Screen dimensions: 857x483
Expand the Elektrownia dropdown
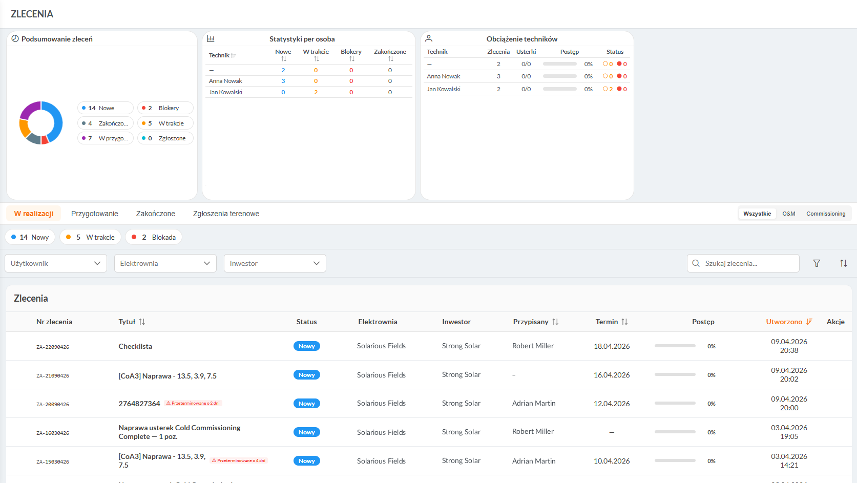[x=165, y=263]
